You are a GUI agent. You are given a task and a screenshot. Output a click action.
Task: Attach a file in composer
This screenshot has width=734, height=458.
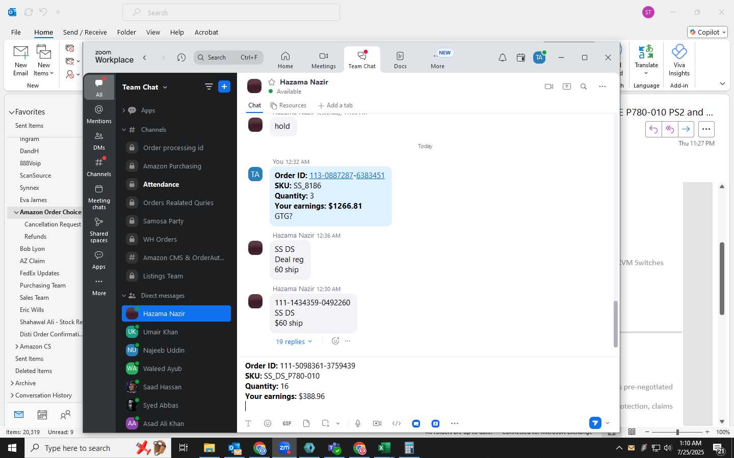point(306,423)
